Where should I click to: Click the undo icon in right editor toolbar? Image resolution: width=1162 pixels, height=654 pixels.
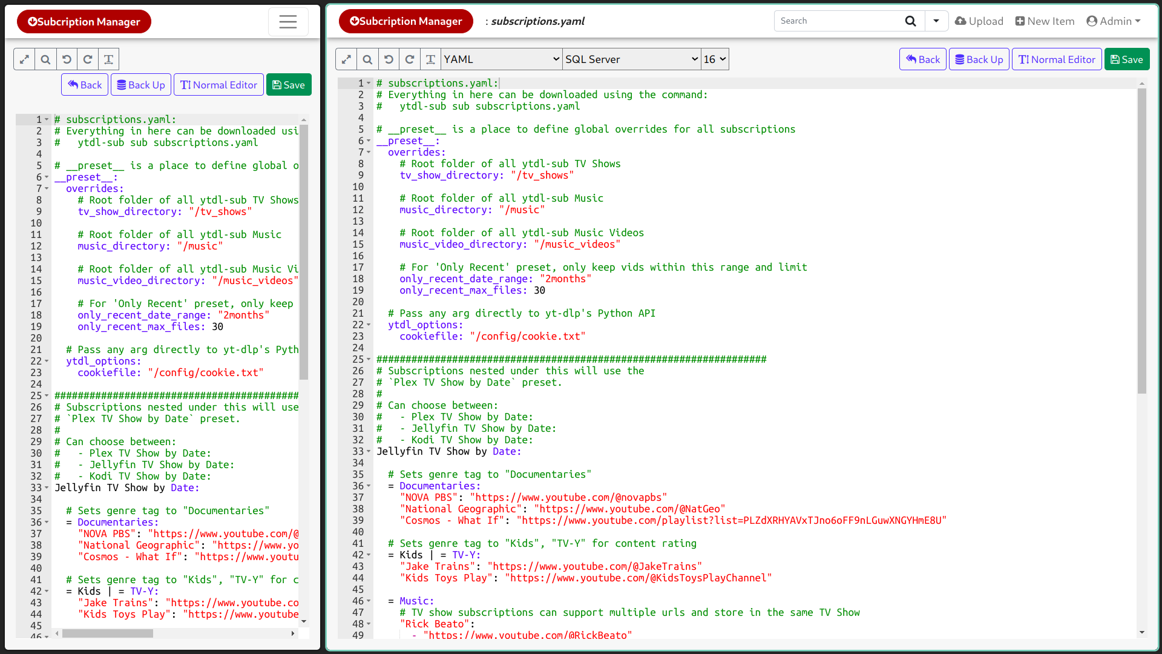pyautogui.click(x=389, y=59)
